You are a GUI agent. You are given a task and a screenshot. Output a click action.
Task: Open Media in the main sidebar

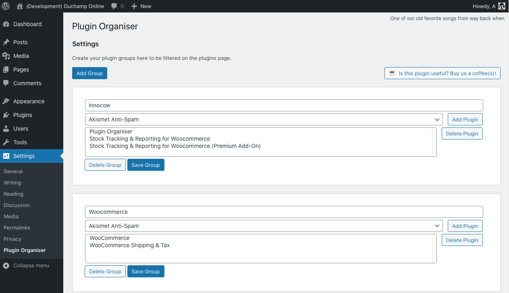click(31, 56)
